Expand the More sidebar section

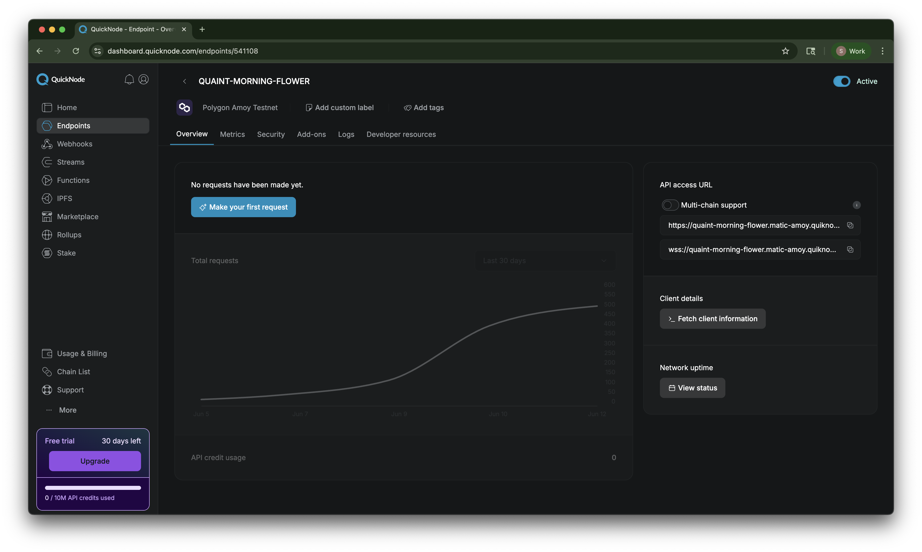click(x=67, y=410)
